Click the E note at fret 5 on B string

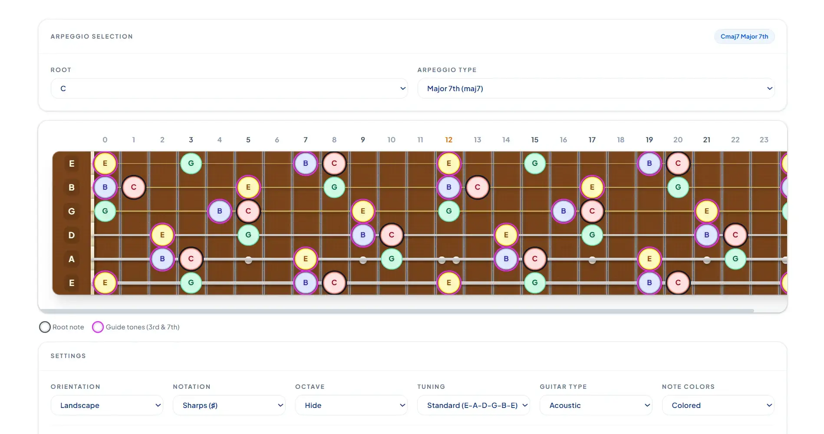click(x=248, y=187)
